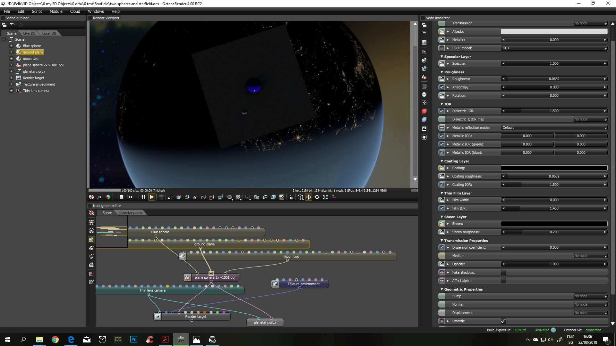Toggle the Fake shadows checkbox
The width and height of the screenshot is (616, 346).
pyautogui.click(x=503, y=272)
